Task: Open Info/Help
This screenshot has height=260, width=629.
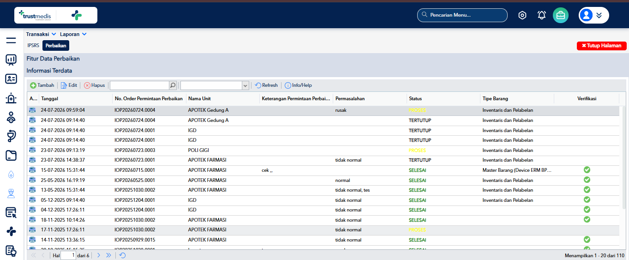Action: 298,85
